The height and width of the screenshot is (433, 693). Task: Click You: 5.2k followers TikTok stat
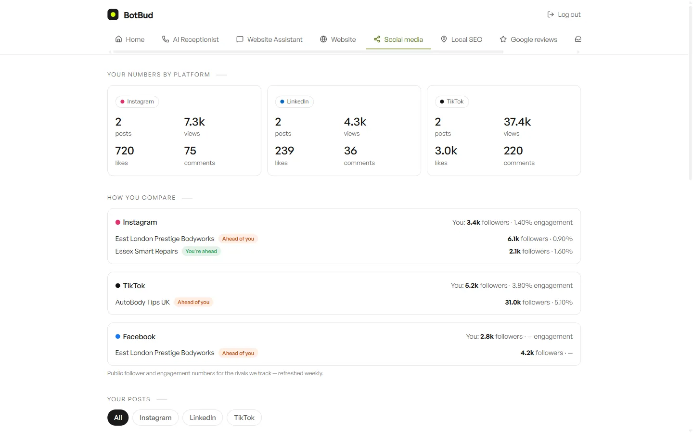coord(512,285)
